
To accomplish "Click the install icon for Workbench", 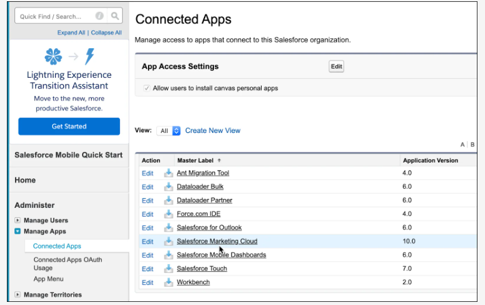I will point(168,282).
